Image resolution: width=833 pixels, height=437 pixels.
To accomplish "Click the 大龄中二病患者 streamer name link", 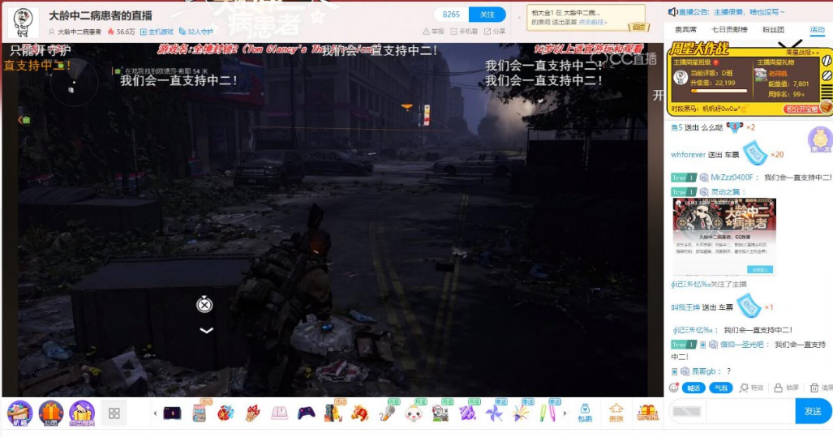I will [x=79, y=32].
